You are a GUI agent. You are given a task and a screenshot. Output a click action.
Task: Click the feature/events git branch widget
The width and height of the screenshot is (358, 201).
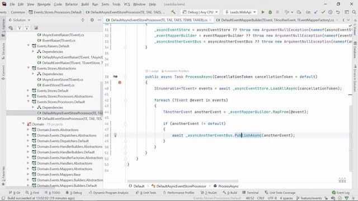[x=309, y=198]
